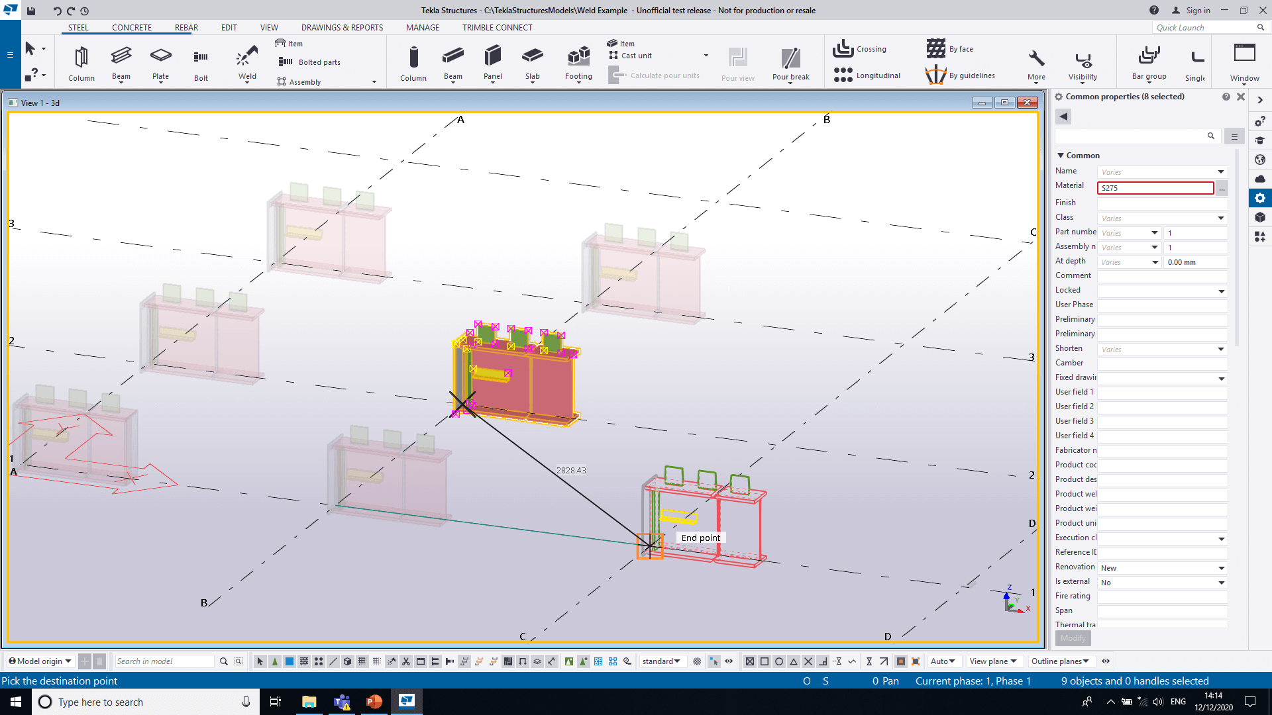1272x715 pixels.
Task: Click the Undo arrow in title bar
Action: click(x=57, y=11)
